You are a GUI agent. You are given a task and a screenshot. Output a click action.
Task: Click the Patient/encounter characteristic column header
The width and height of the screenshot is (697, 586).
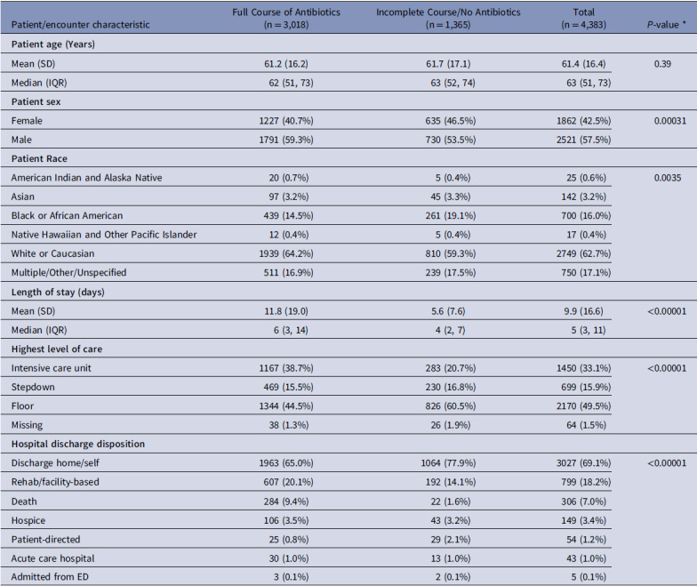coord(80,25)
